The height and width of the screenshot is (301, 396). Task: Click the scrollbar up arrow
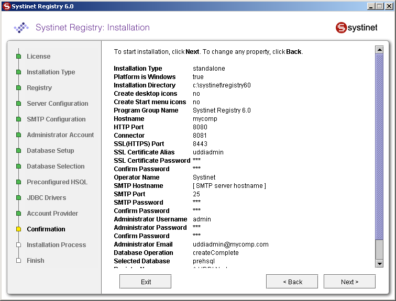click(x=379, y=50)
